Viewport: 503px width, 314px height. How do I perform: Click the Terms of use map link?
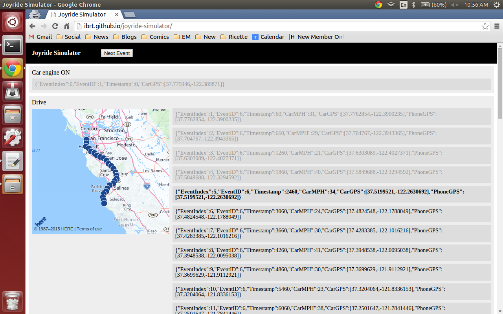[x=89, y=229]
